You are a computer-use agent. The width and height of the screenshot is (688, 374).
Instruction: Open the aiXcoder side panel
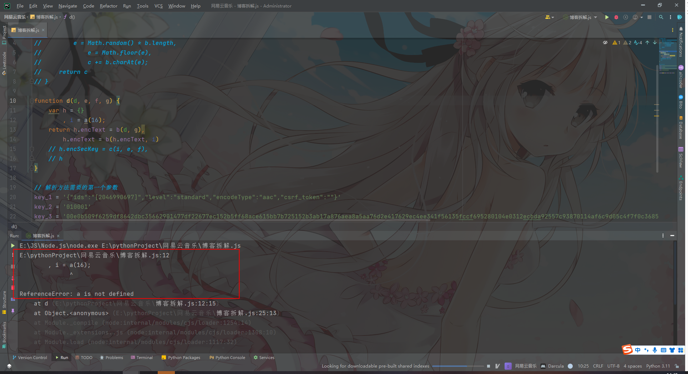coord(681,77)
